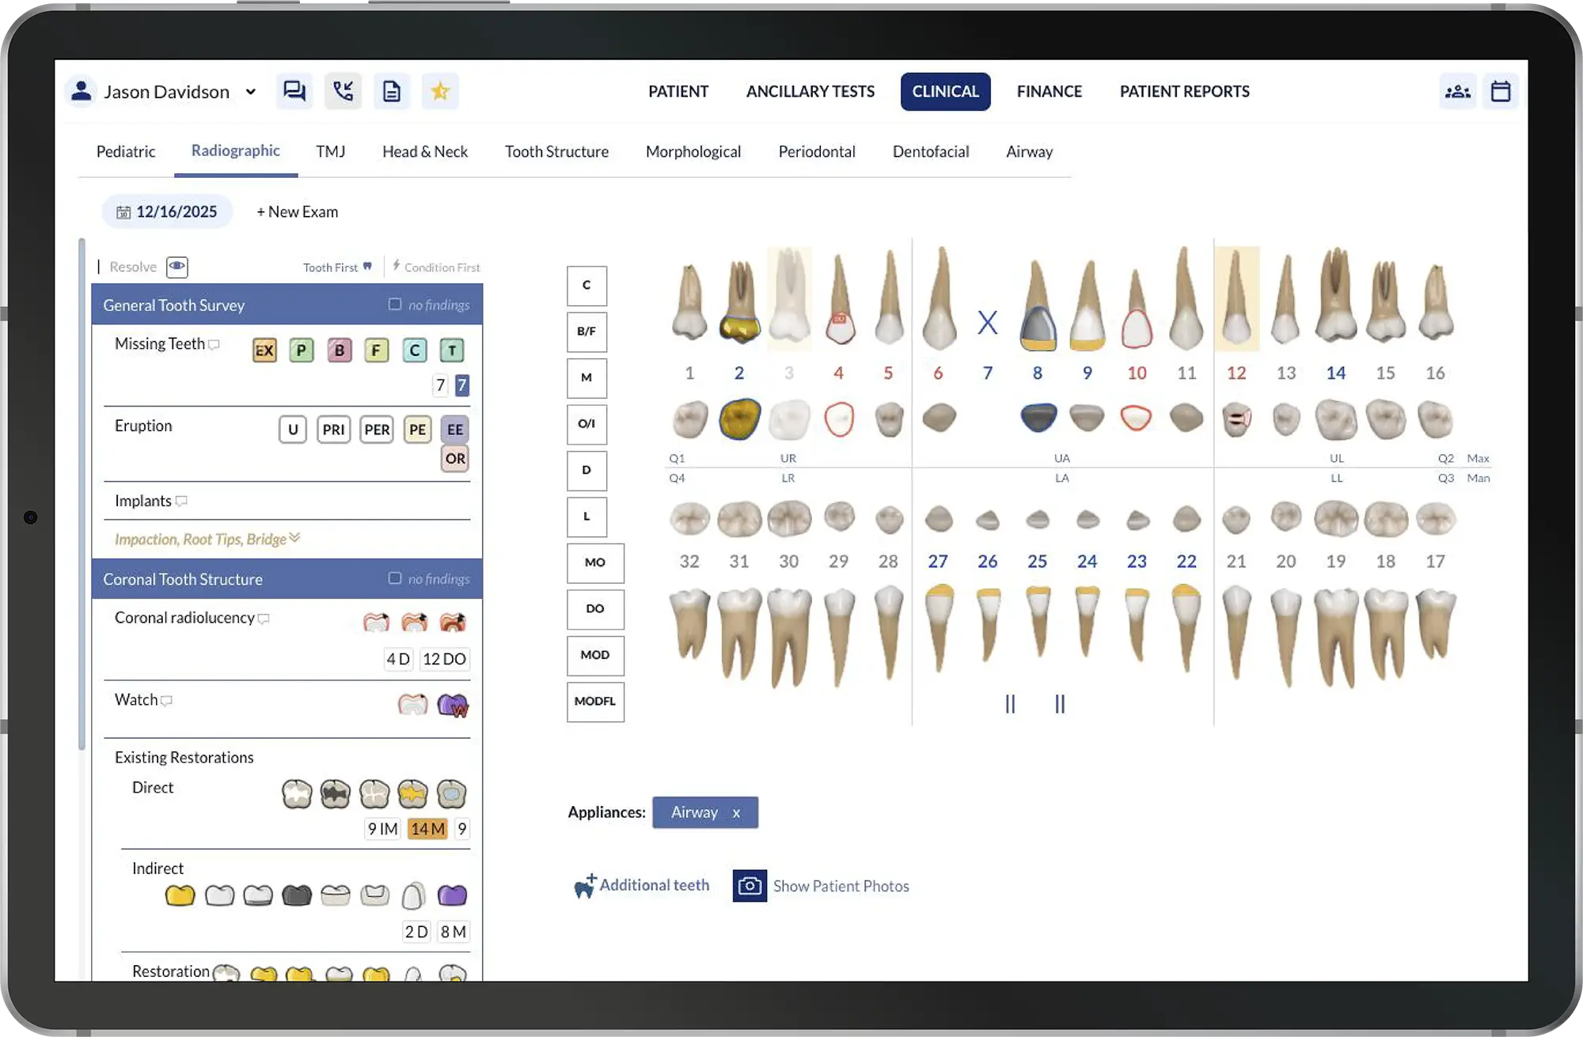This screenshot has width=1583, height=1037.
Task: Select the C missing teeth code
Action: (x=414, y=350)
